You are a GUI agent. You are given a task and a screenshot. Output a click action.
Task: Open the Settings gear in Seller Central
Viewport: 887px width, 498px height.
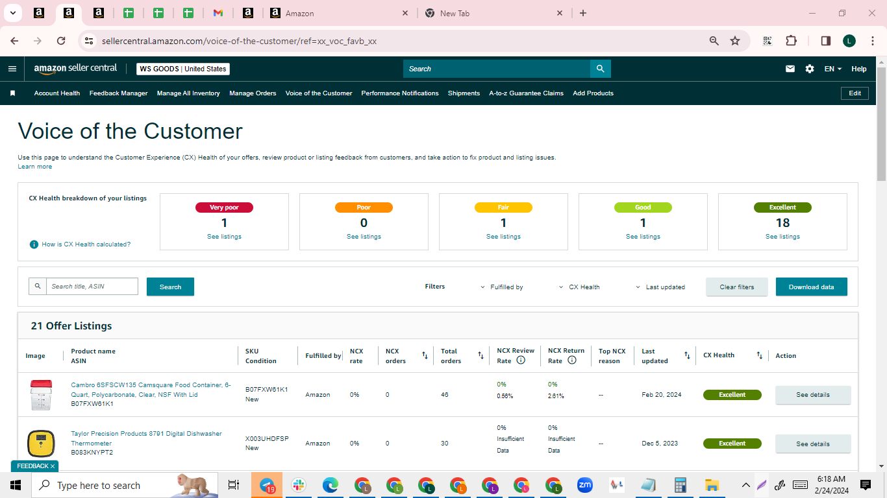coord(810,69)
